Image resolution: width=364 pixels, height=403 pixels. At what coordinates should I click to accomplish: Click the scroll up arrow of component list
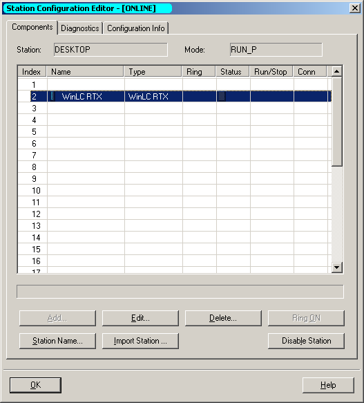[336, 71]
